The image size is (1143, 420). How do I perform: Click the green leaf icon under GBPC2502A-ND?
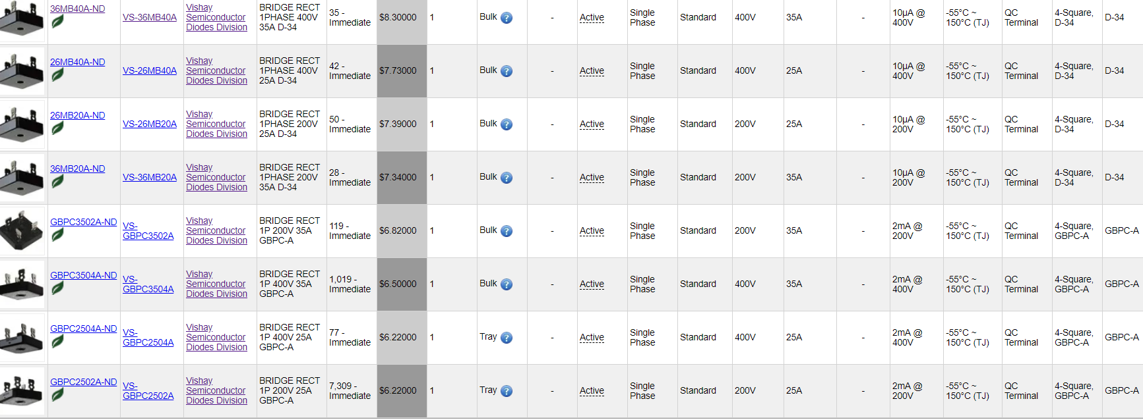[58, 395]
